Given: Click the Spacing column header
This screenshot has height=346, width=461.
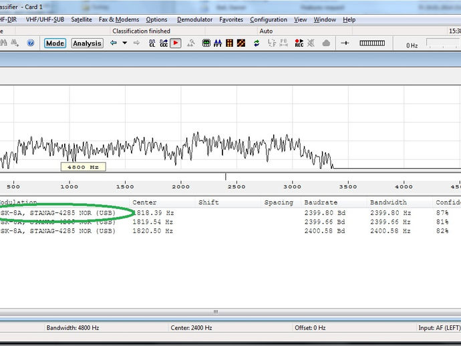Looking at the screenshot, I should pyautogui.click(x=281, y=202).
